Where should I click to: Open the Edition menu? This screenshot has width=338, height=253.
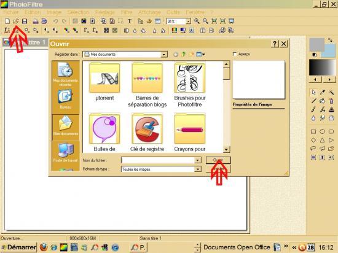tap(33, 12)
